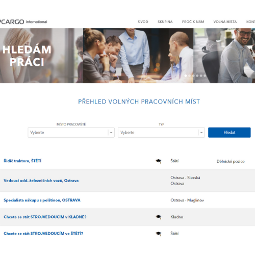Open the Řidič traktoru, ŠTĚTÍ job link
Screen dimensions: 255x255
point(22,161)
